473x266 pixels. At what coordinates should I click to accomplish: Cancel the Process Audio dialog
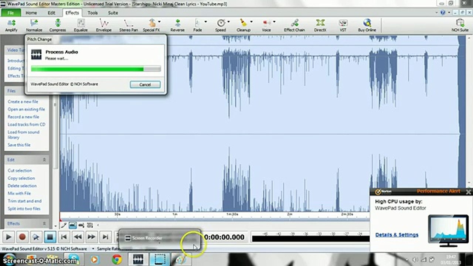[x=145, y=85]
